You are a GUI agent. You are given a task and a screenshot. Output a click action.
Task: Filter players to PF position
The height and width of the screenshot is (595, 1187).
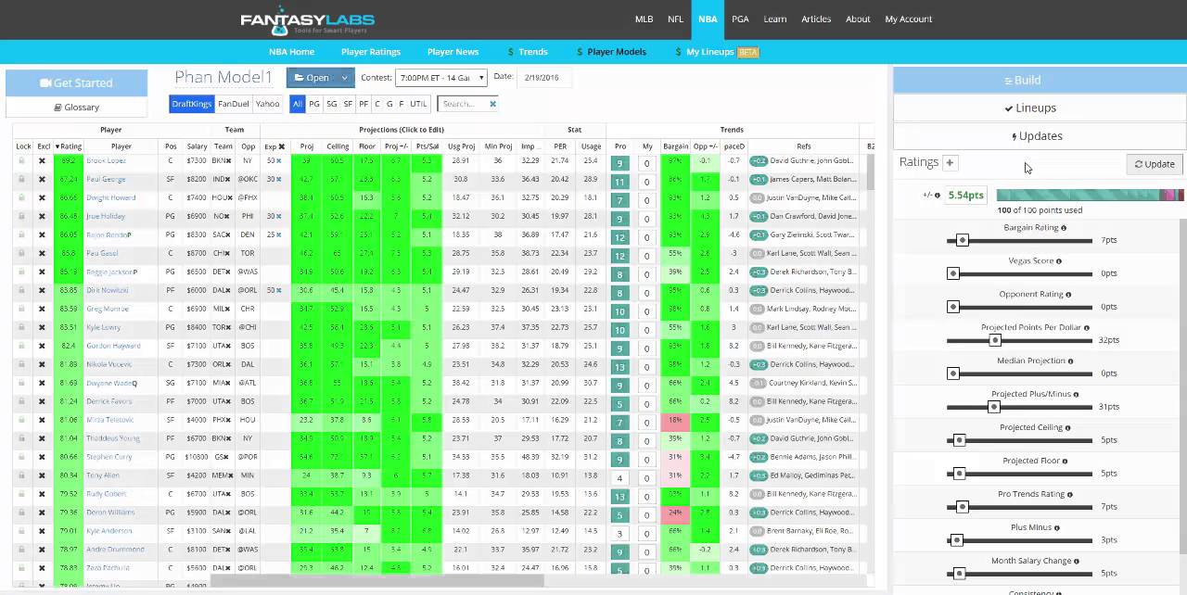pos(364,104)
